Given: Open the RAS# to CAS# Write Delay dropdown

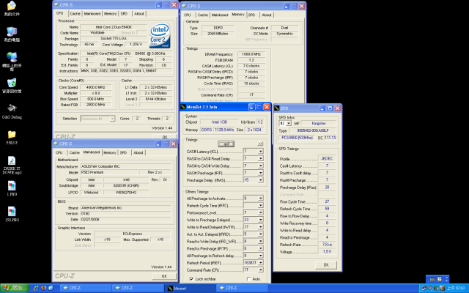Looking at the screenshot, I should click(x=260, y=166).
